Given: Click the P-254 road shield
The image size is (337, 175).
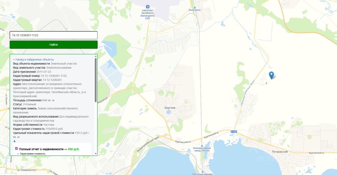Looking at the screenshot, I should coord(234,131).
